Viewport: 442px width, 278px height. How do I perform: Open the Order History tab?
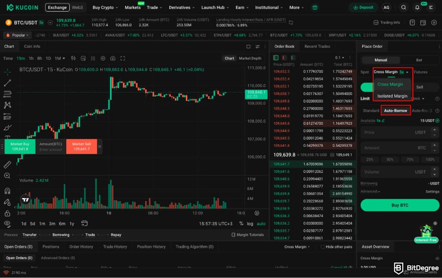click(x=81, y=247)
